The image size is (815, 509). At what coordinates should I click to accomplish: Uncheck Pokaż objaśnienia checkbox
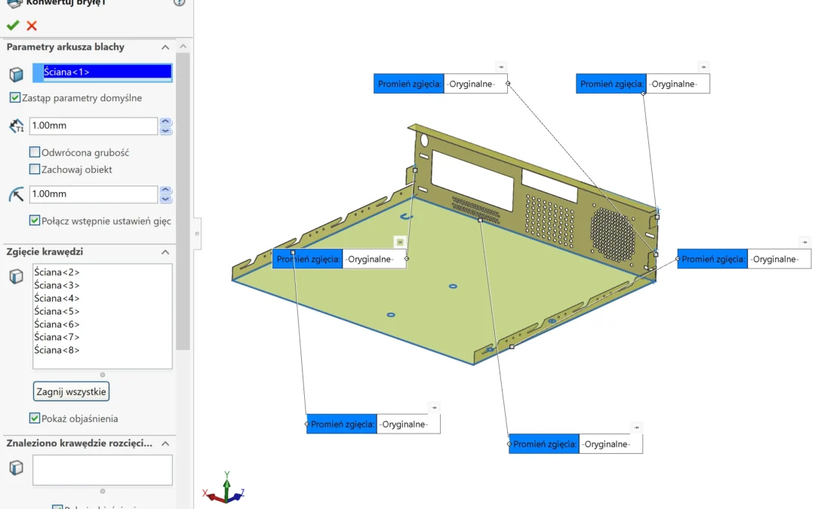pos(34,418)
